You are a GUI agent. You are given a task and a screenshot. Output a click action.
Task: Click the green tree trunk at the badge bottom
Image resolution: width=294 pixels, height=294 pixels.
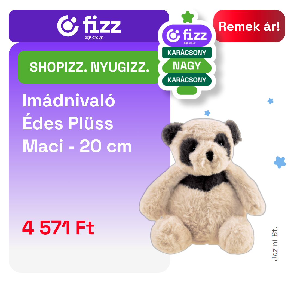(187, 90)
